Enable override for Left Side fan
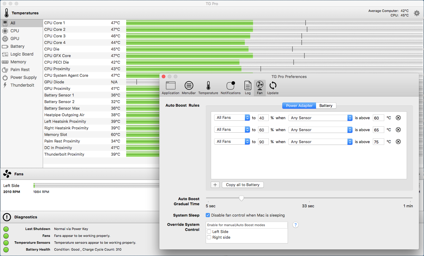424x256 pixels. point(209,232)
